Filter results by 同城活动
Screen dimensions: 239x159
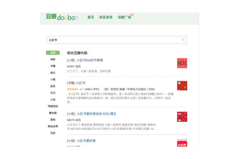[x=53, y=106]
